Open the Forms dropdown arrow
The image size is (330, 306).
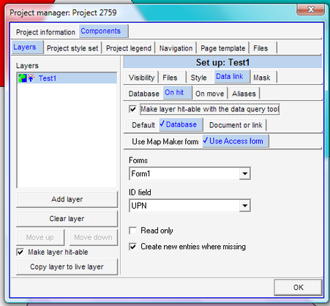click(x=244, y=173)
